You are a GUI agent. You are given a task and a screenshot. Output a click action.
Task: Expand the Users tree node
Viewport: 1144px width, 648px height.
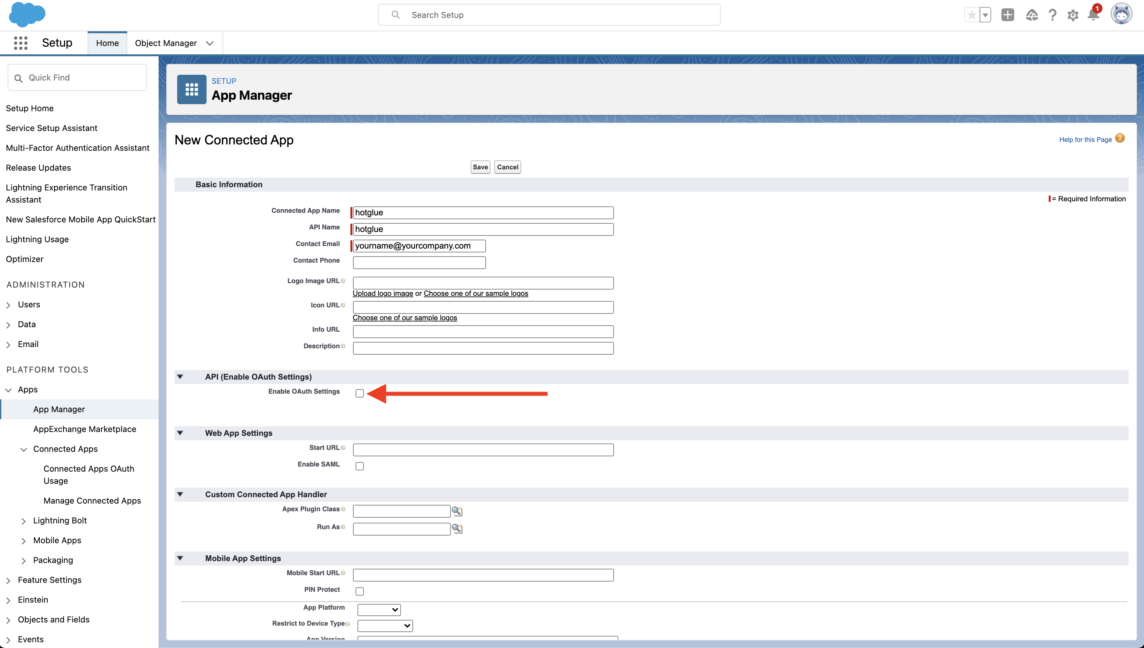[x=8, y=305]
